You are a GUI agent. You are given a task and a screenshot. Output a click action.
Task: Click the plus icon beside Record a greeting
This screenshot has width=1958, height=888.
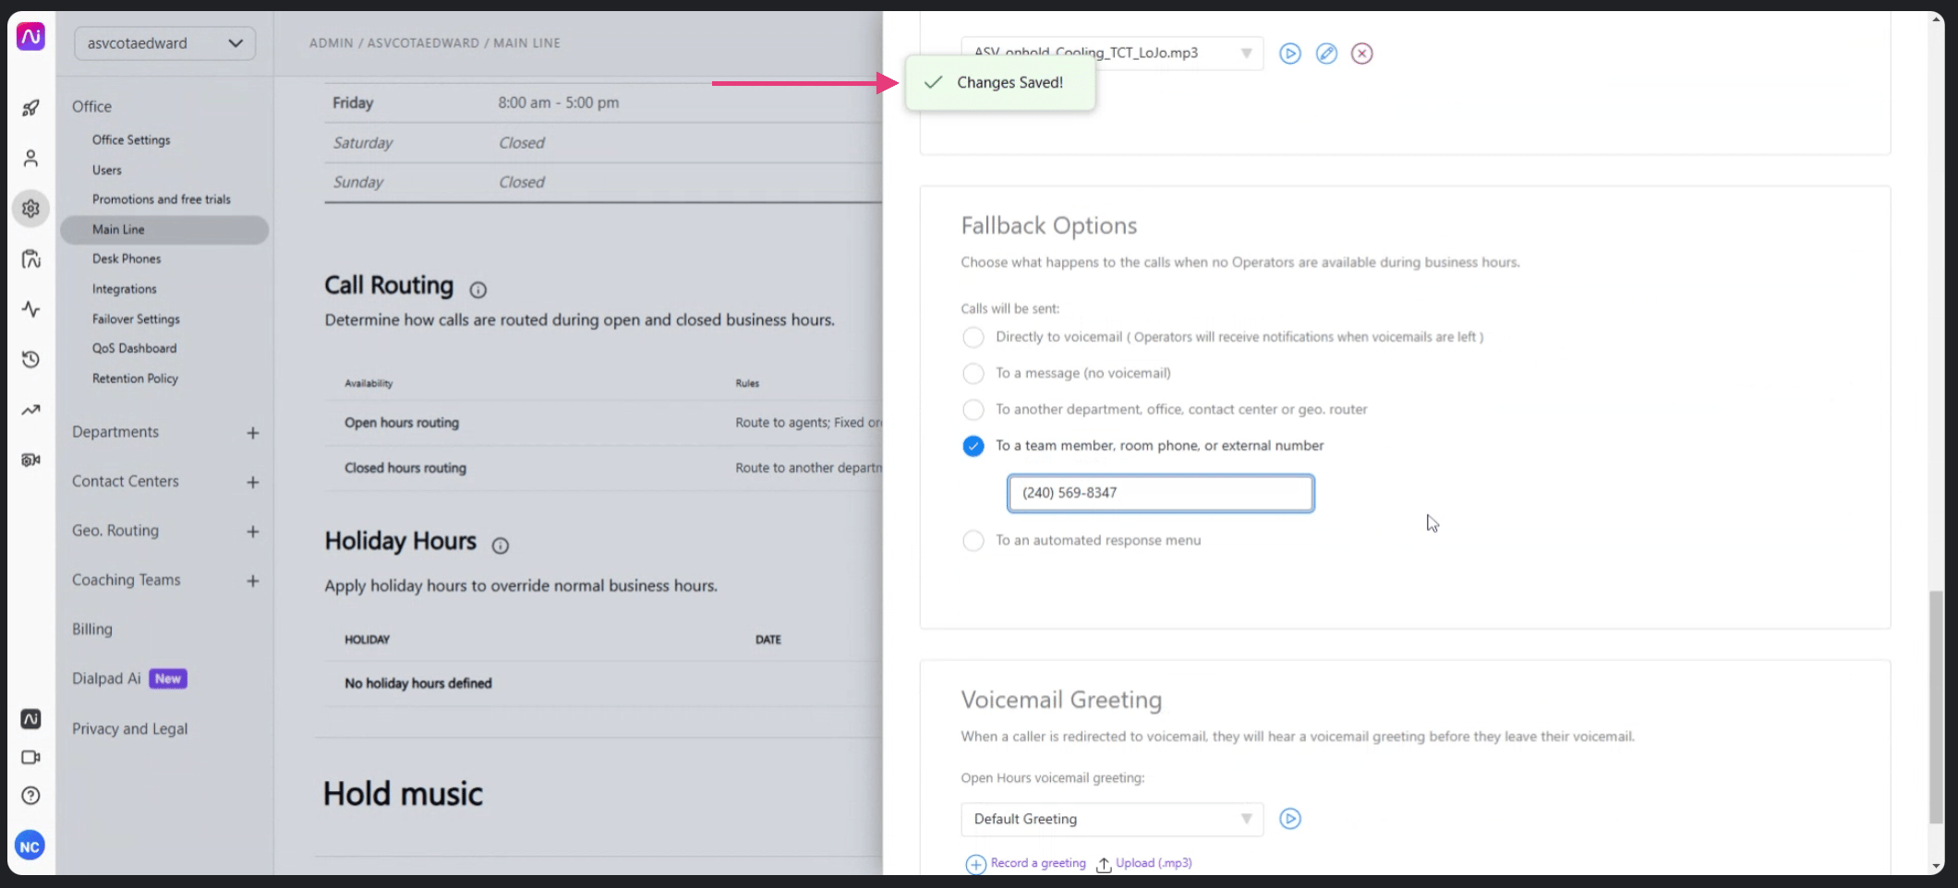tap(975, 864)
